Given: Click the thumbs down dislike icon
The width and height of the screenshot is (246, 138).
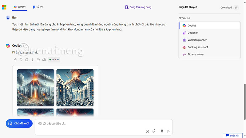Looking at the screenshot, I should point(21,60).
